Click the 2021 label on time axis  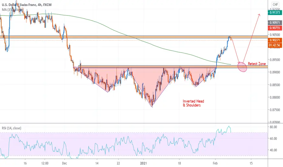(144, 163)
